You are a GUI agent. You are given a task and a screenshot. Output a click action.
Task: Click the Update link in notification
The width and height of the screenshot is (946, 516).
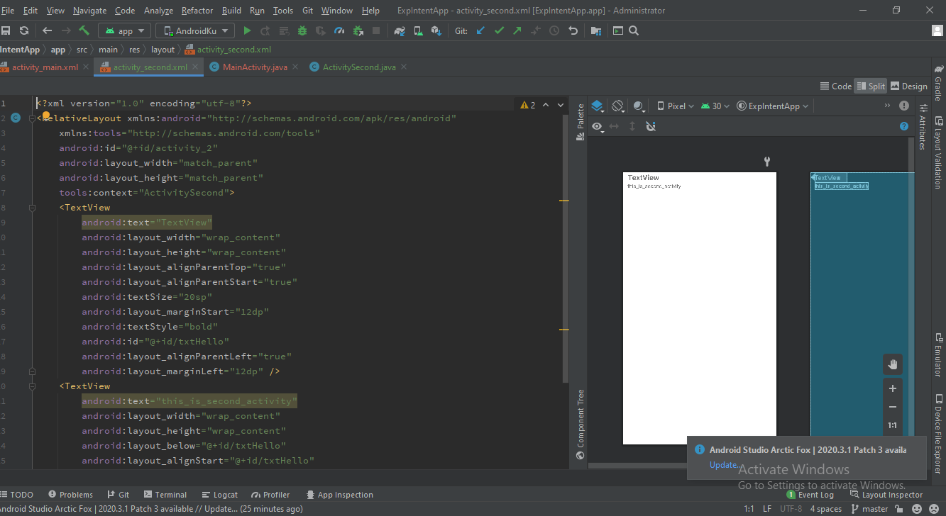click(x=724, y=465)
